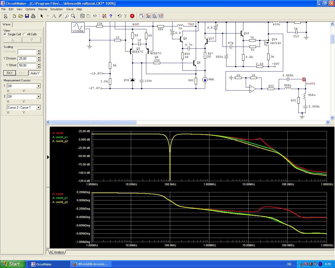This screenshot has width=335, height=268.
Task: Click the Y Division input field
Action: coord(27,59)
